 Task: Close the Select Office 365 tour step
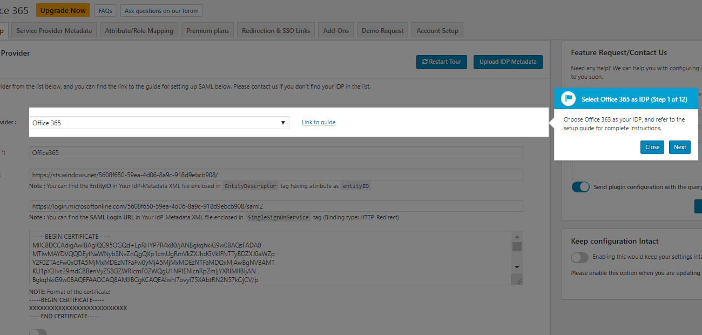pos(652,147)
